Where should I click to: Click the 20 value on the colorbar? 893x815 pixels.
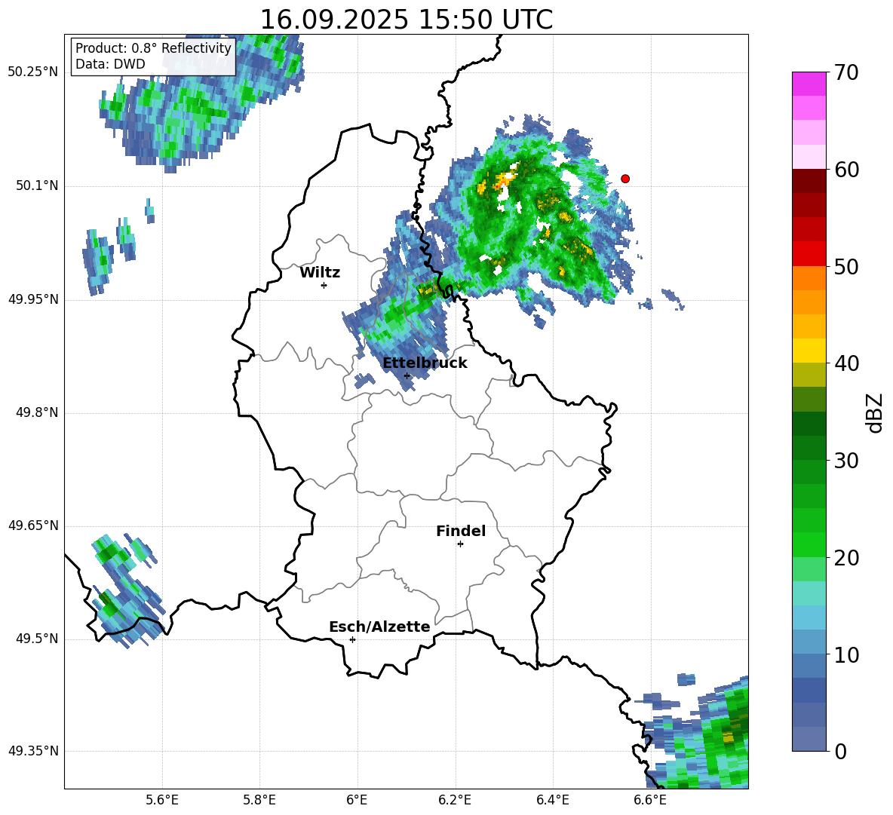click(x=846, y=558)
